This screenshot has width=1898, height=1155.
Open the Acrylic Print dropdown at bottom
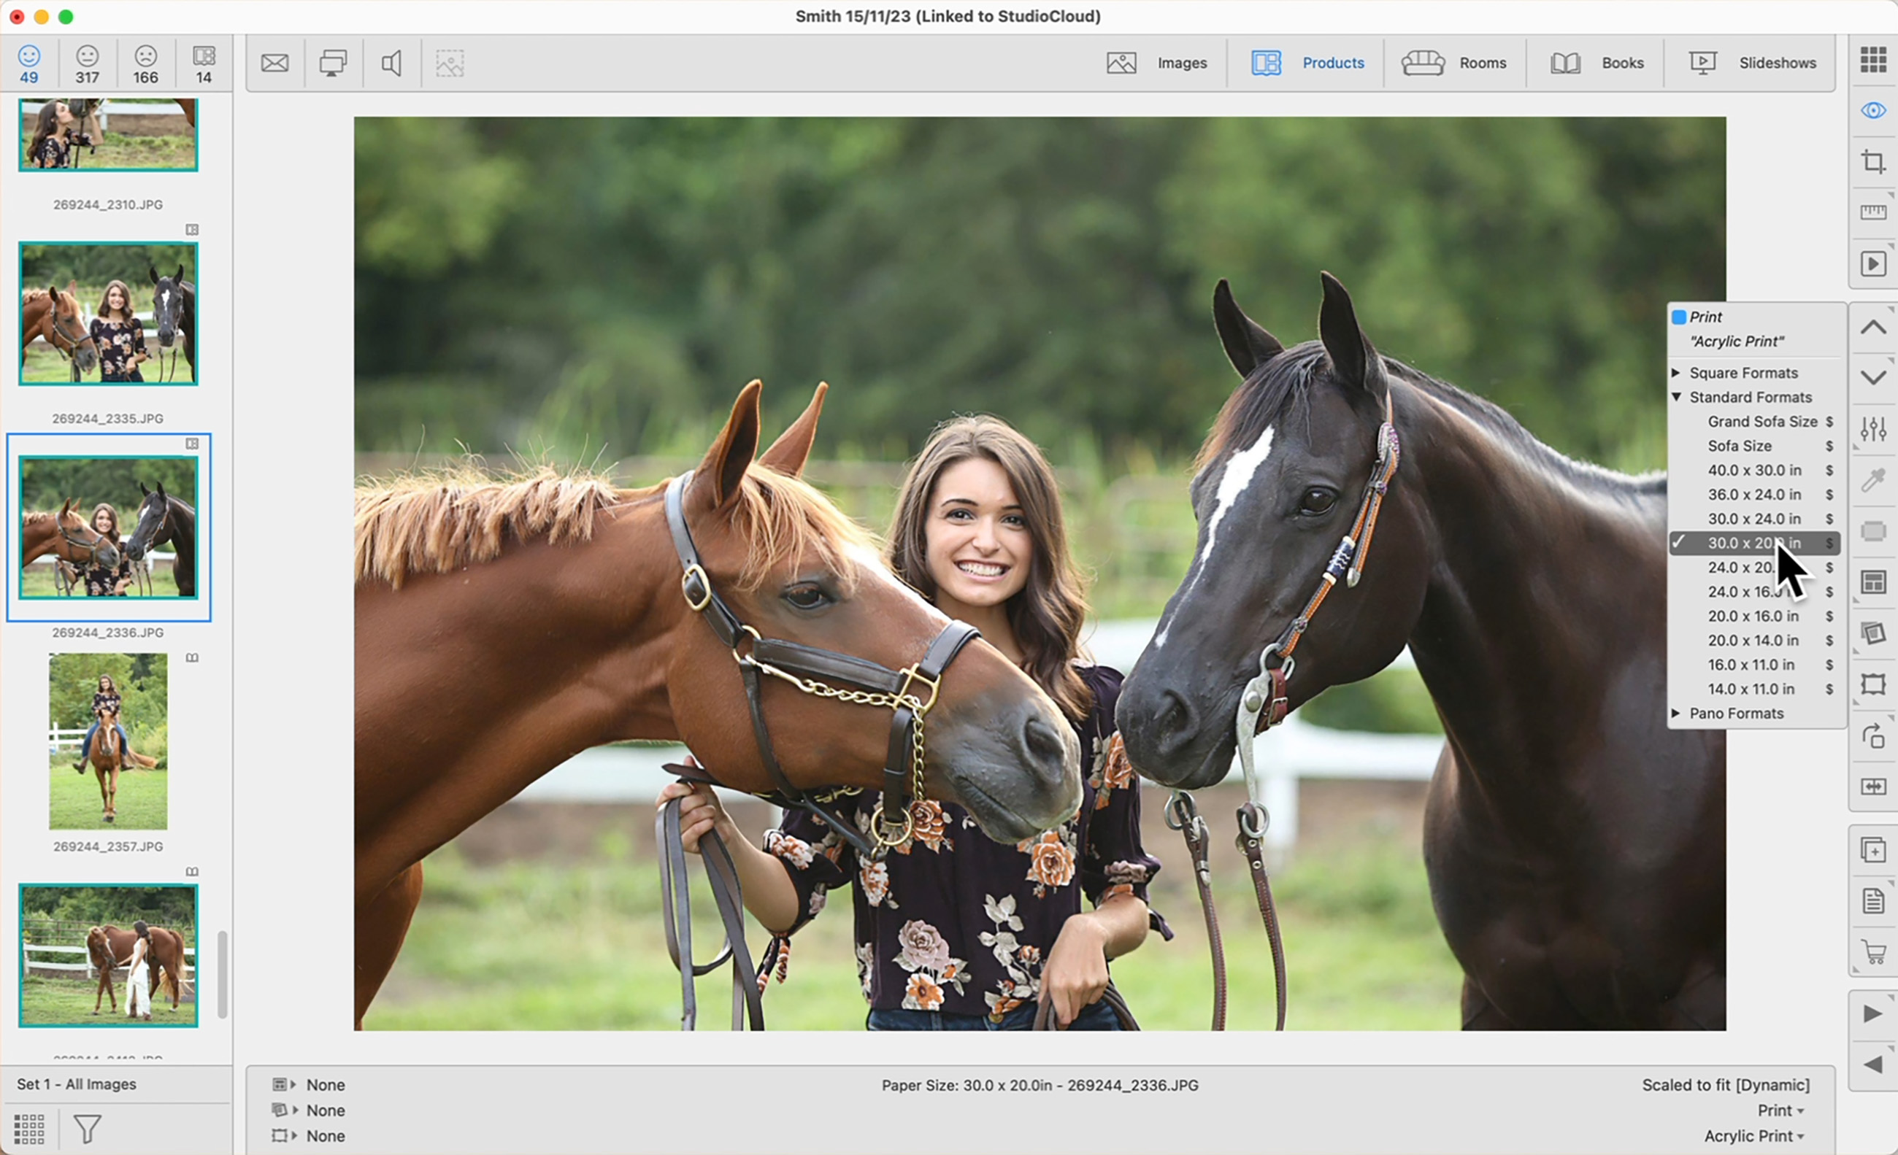pos(1753,1136)
